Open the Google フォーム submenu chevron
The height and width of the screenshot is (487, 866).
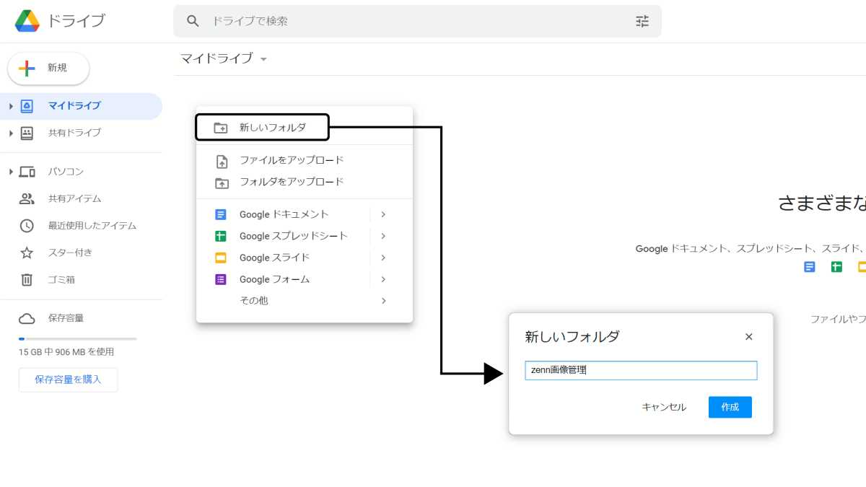coord(383,279)
